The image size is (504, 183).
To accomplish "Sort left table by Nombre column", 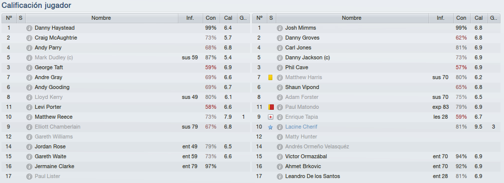I will (101, 18).
